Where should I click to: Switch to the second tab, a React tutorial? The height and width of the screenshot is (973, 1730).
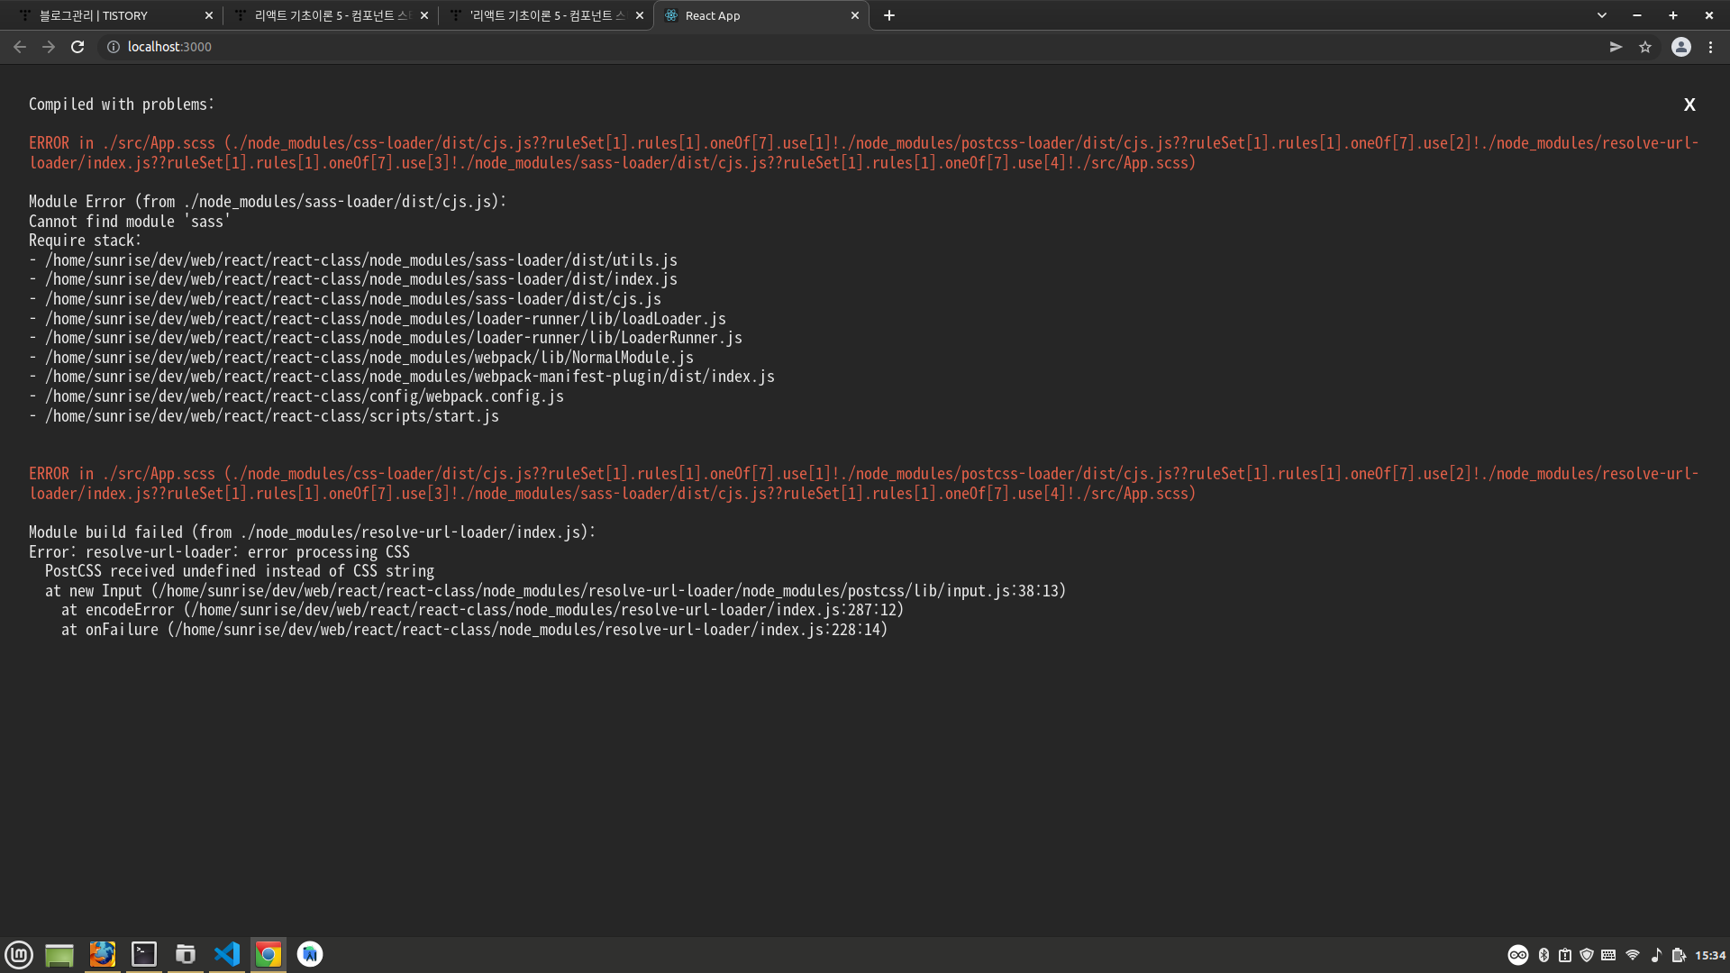[x=329, y=15]
